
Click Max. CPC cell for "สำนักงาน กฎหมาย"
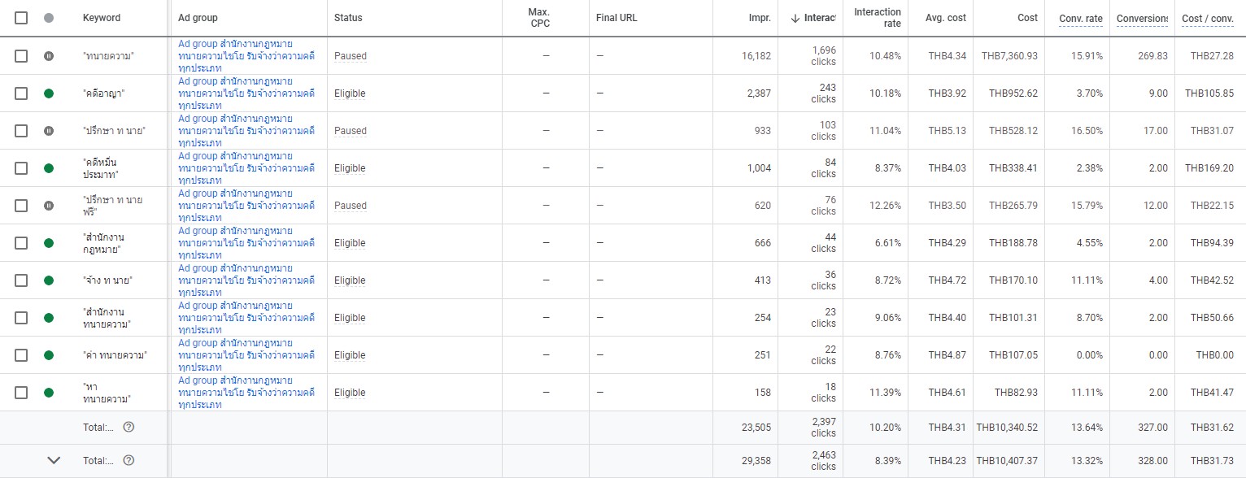click(x=546, y=243)
